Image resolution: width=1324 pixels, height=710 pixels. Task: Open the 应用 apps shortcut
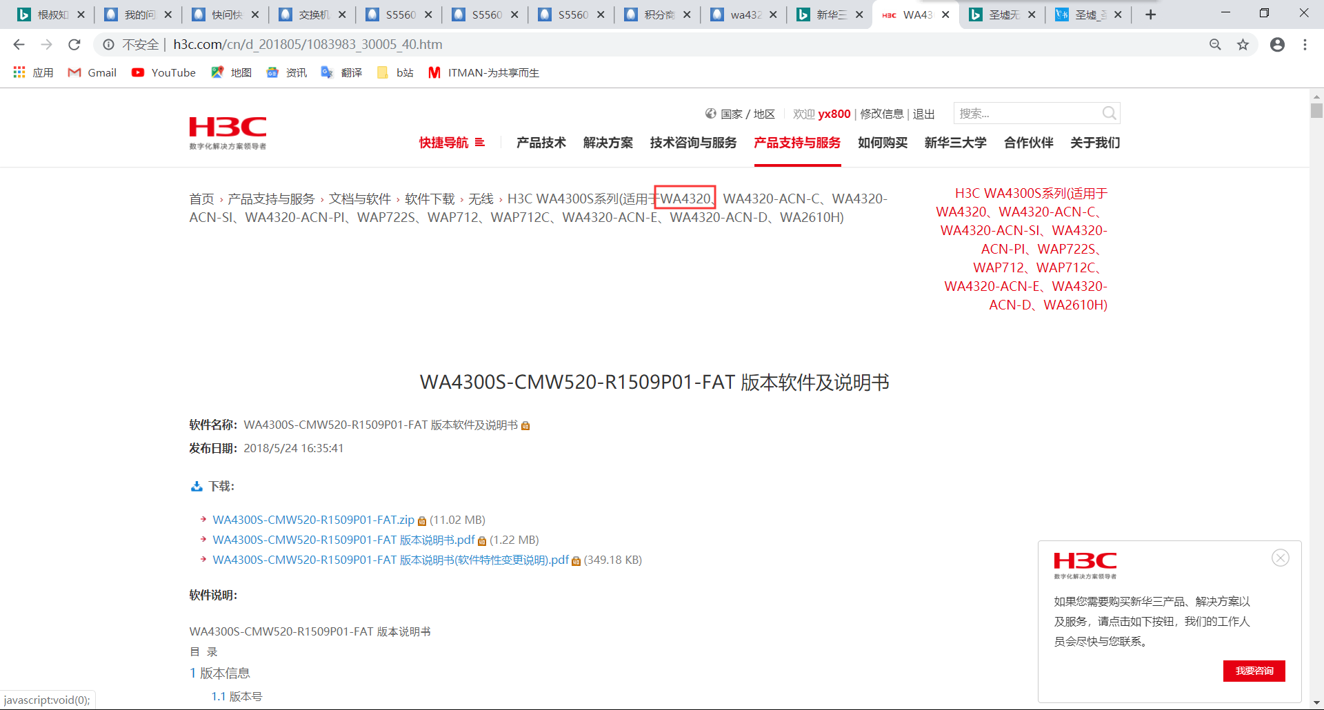pyautogui.click(x=33, y=72)
